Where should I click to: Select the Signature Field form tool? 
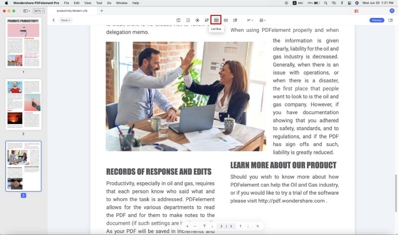(x=235, y=20)
